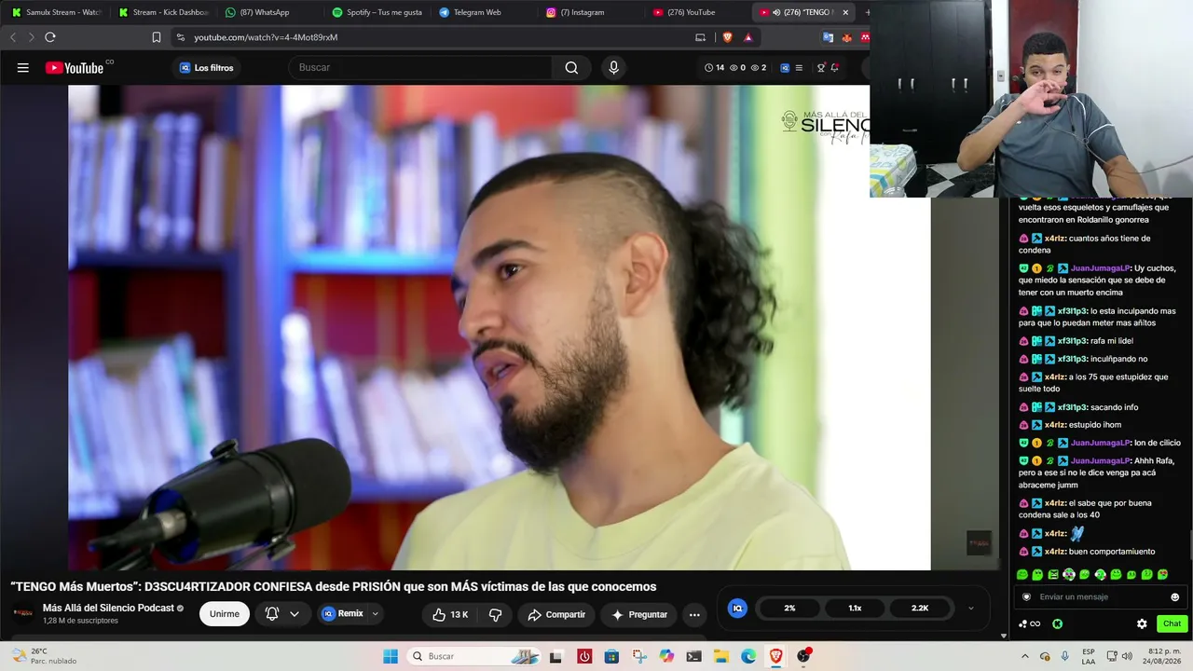Switch to the (276) YouTube tab
Screen dimensions: 1193x671
[x=697, y=12]
